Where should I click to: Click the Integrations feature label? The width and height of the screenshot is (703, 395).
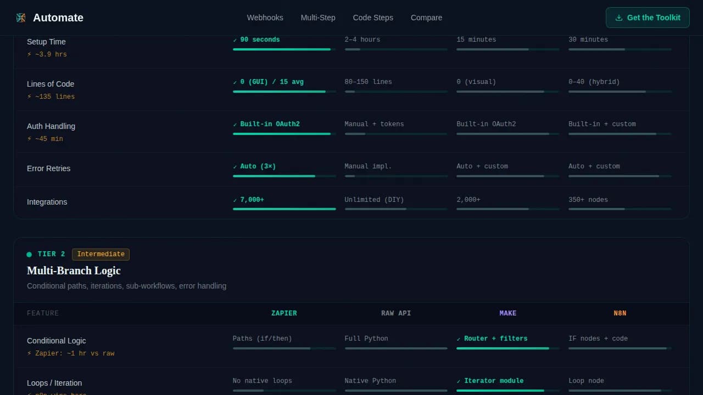click(47, 202)
